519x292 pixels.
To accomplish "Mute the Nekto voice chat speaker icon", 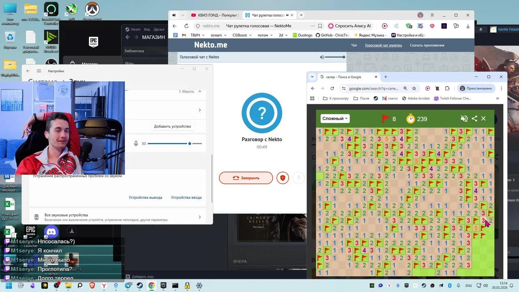I will point(322,57).
